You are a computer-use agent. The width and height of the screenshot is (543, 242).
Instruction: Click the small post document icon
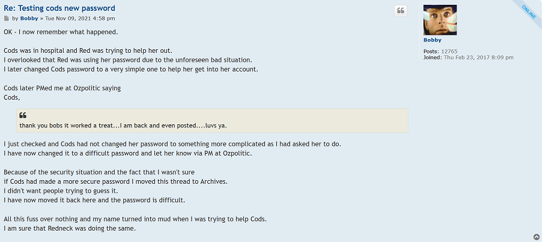click(7, 19)
